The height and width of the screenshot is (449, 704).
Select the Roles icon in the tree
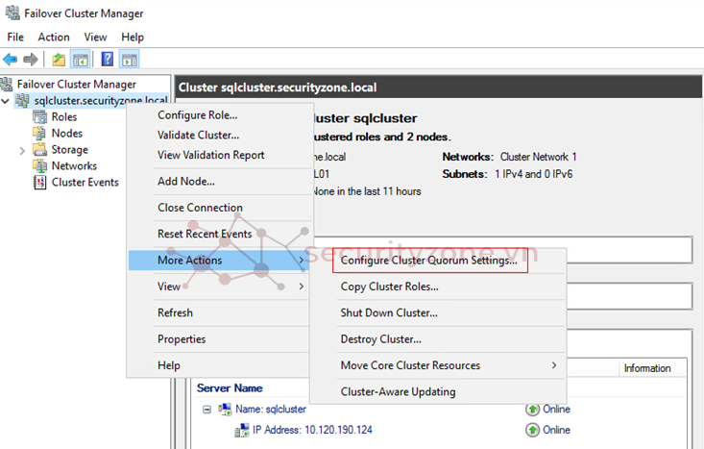40,117
